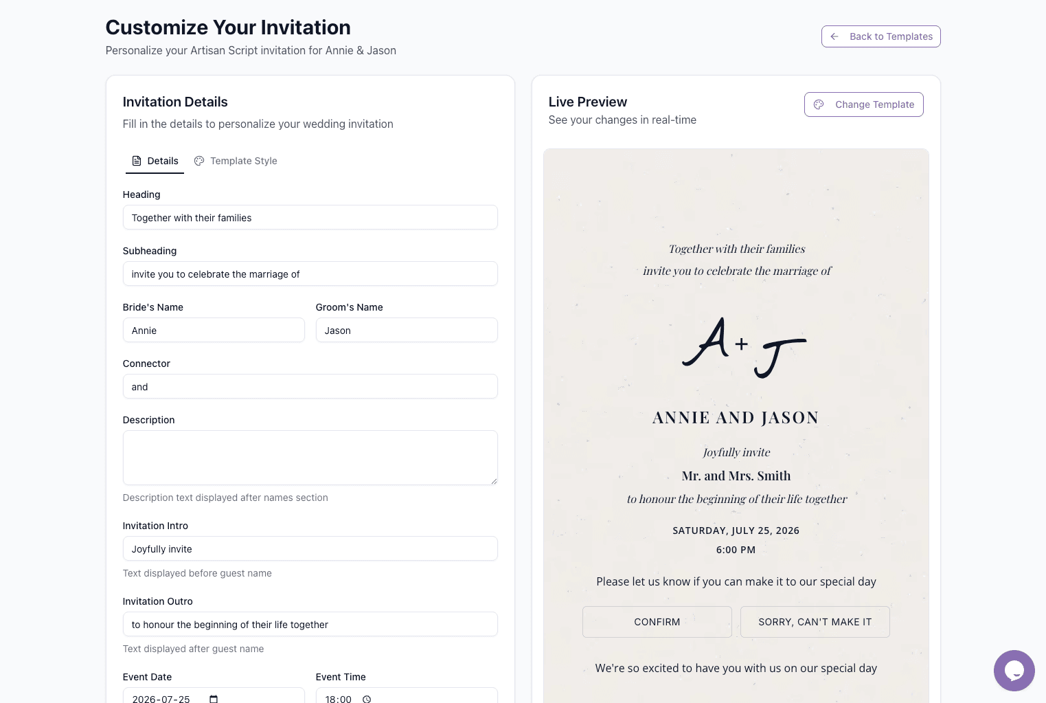The image size is (1046, 703).
Task: Select the Subheading text field
Action: (x=310, y=274)
